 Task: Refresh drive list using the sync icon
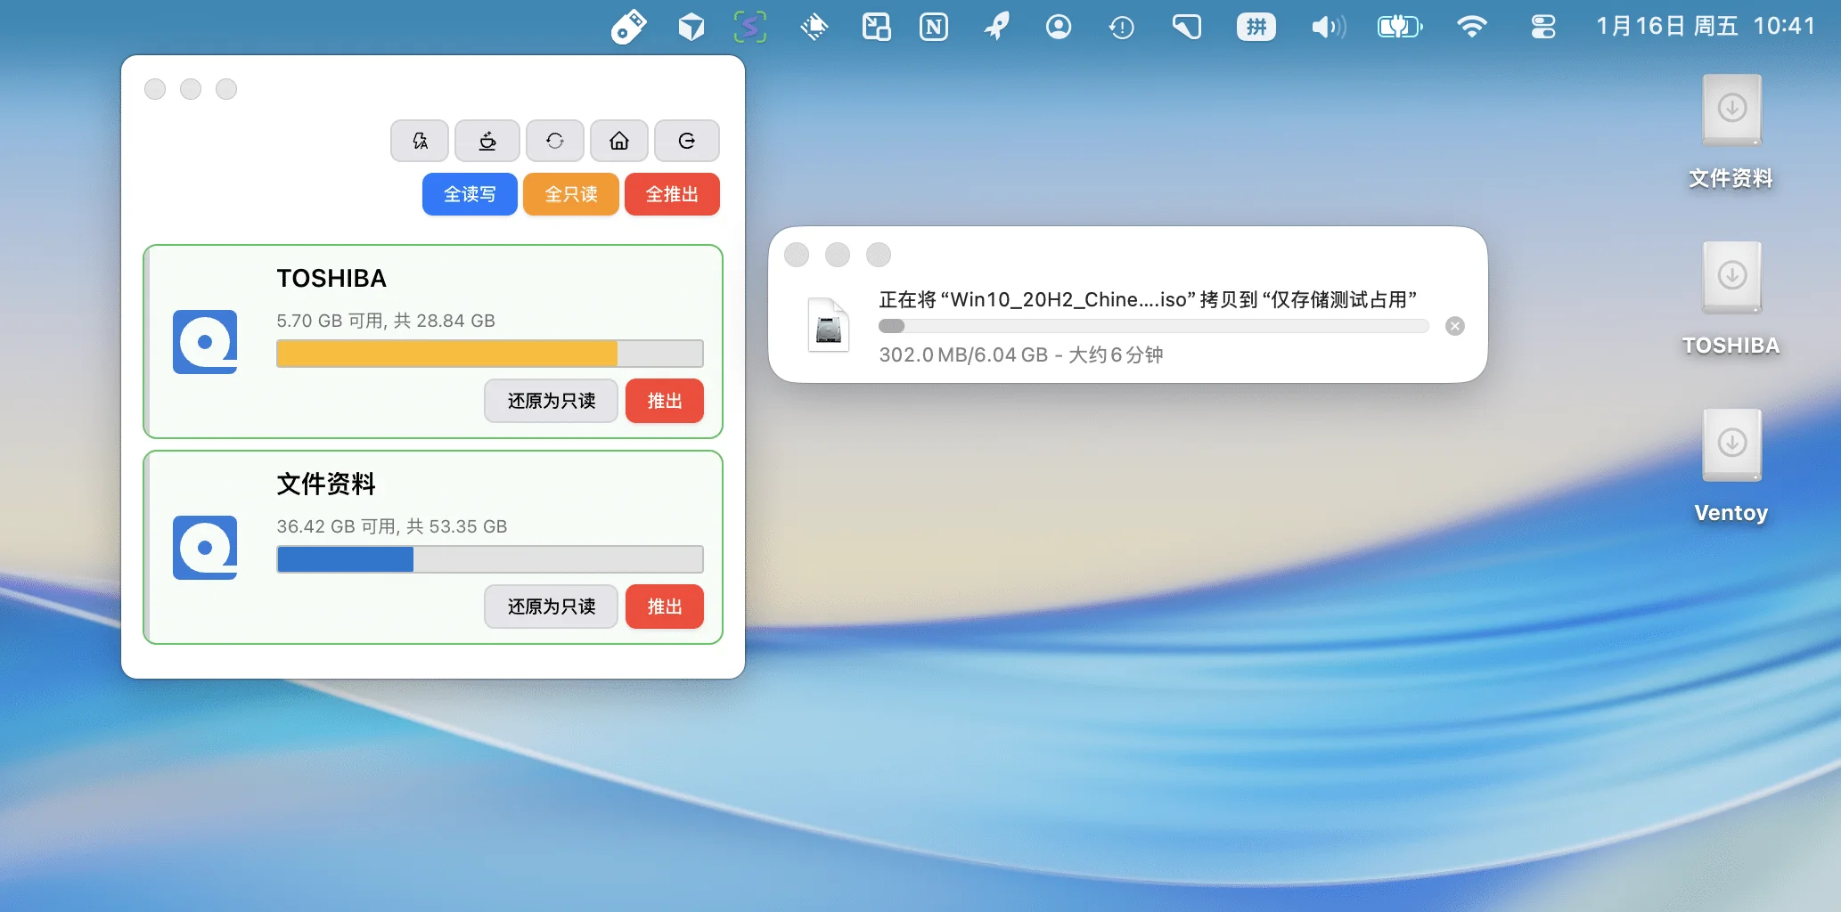tap(554, 140)
